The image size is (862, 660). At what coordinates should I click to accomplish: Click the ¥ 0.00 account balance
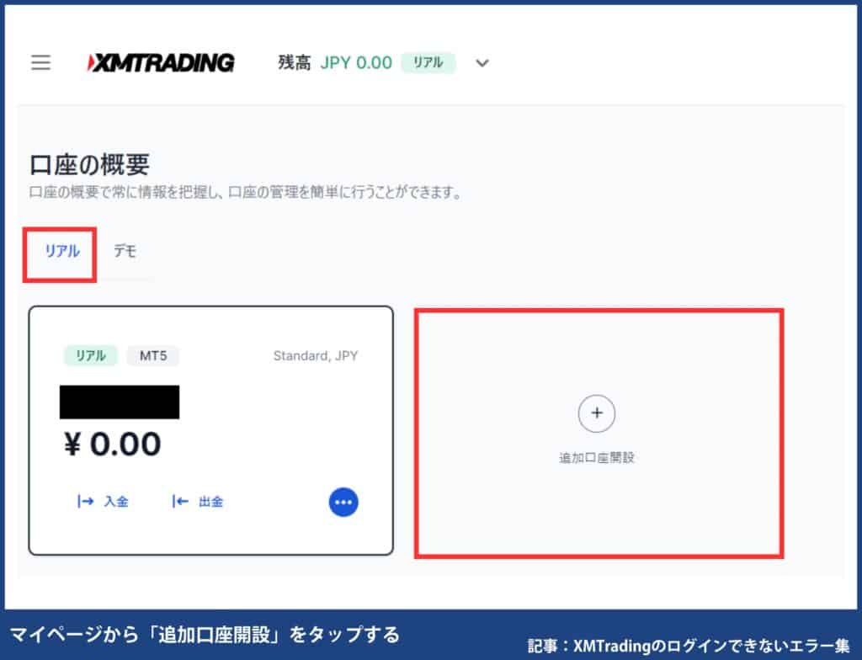coord(113,444)
